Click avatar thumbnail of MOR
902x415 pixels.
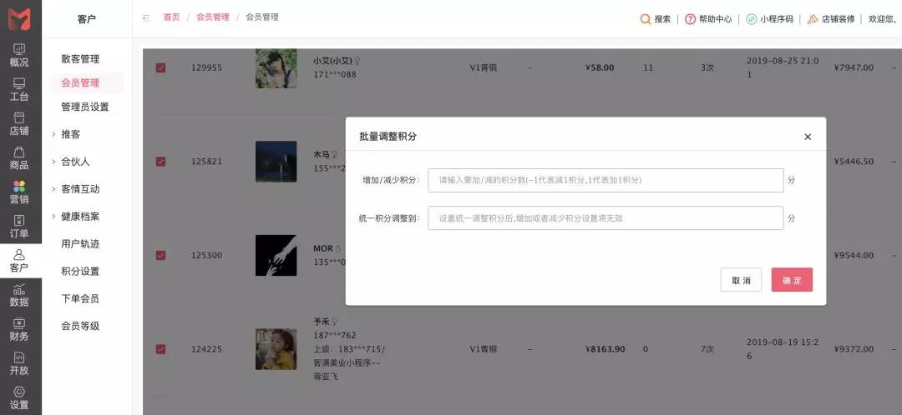pos(276,256)
